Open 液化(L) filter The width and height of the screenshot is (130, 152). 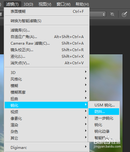pyautogui.click(x=47, y=56)
